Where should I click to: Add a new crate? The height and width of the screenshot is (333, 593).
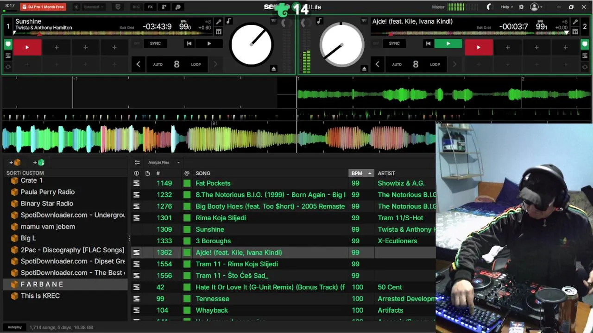15,162
